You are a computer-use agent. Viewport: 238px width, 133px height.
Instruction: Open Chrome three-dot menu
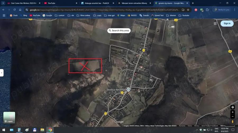pos(235,10)
